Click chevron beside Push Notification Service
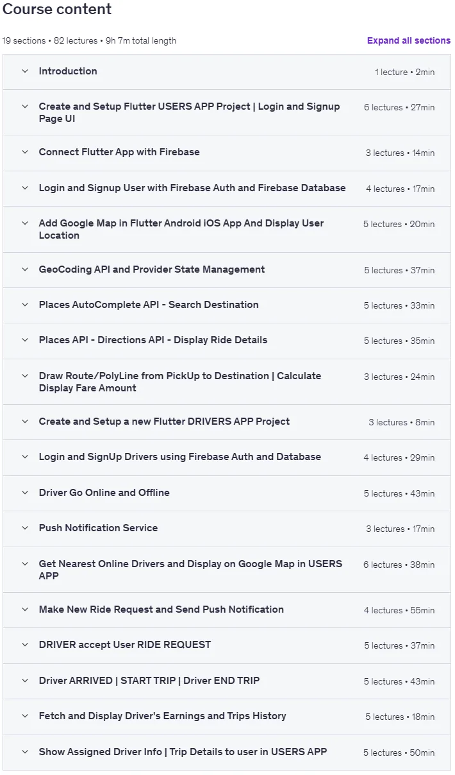The width and height of the screenshot is (455, 775). [25, 528]
